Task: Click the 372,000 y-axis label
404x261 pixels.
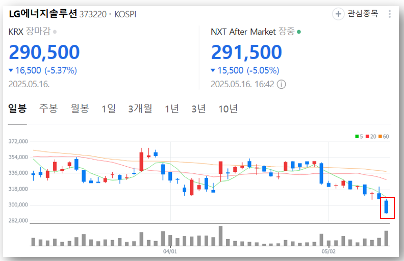Action: (x=18, y=141)
